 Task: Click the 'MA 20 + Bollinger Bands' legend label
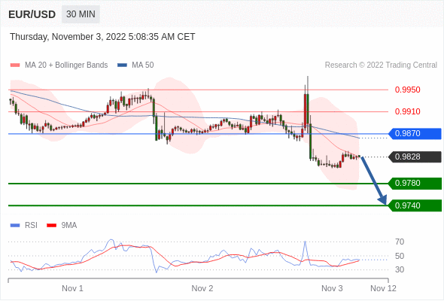tap(66, 65)
